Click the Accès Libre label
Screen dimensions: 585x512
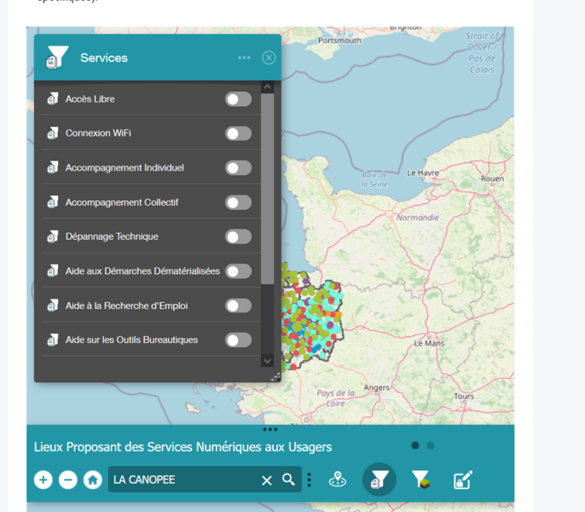coord(90,99)
